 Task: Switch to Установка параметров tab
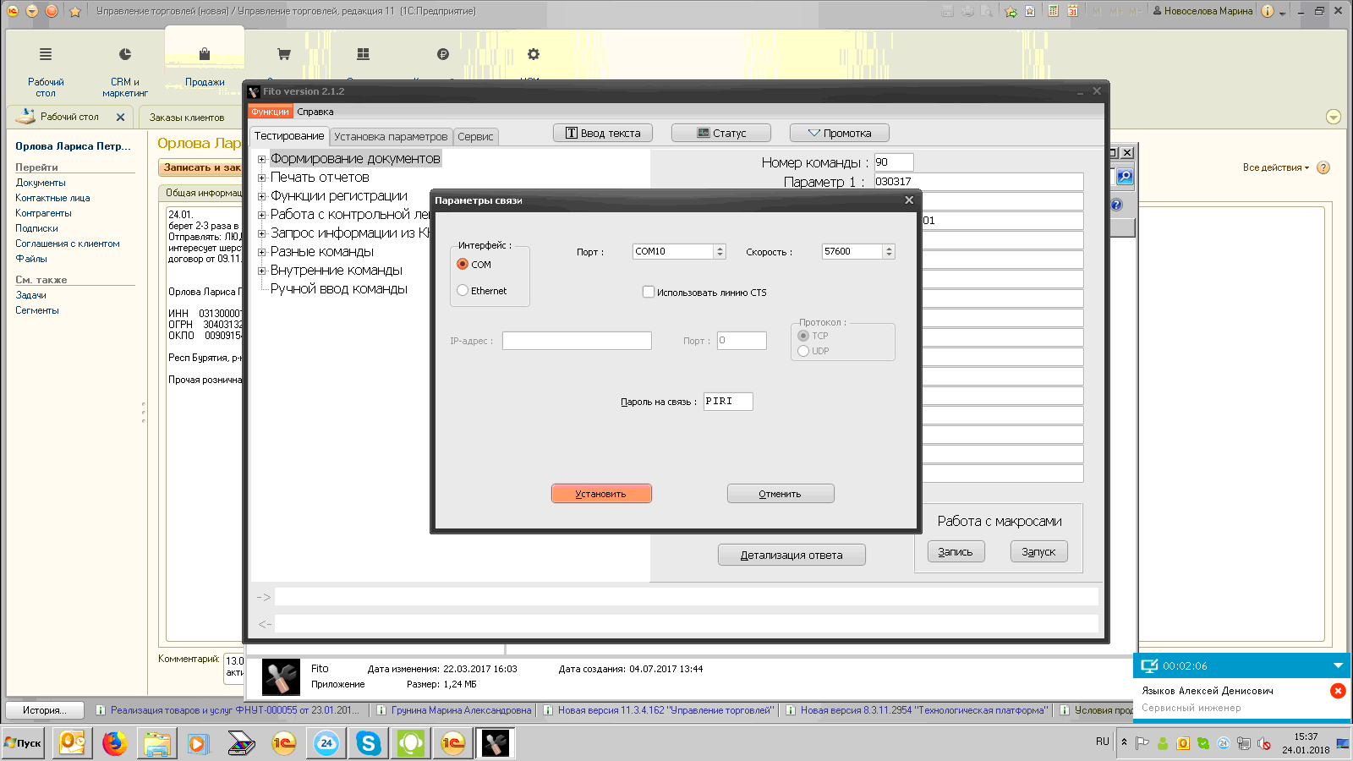click(x=391, y=136)
